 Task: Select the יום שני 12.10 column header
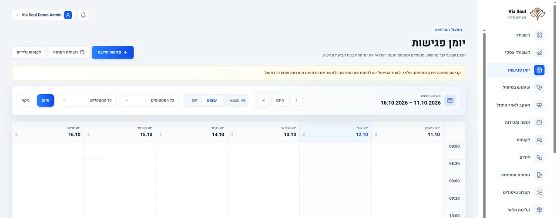click(336, 132)
